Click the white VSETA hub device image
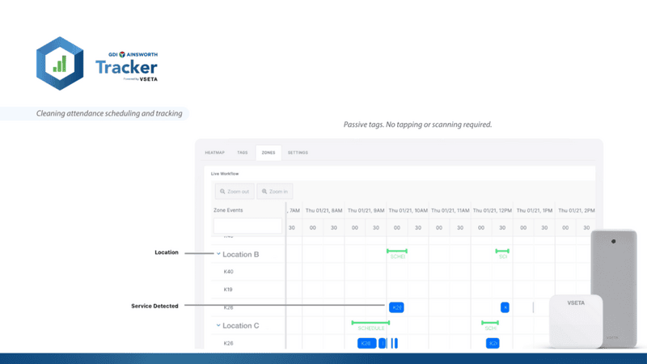The height and width of the screenshot is (364, 647). (x=576, y=321)
